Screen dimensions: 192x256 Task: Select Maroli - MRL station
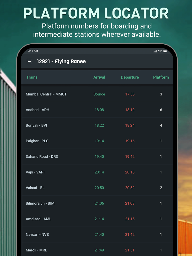(36, 250)
